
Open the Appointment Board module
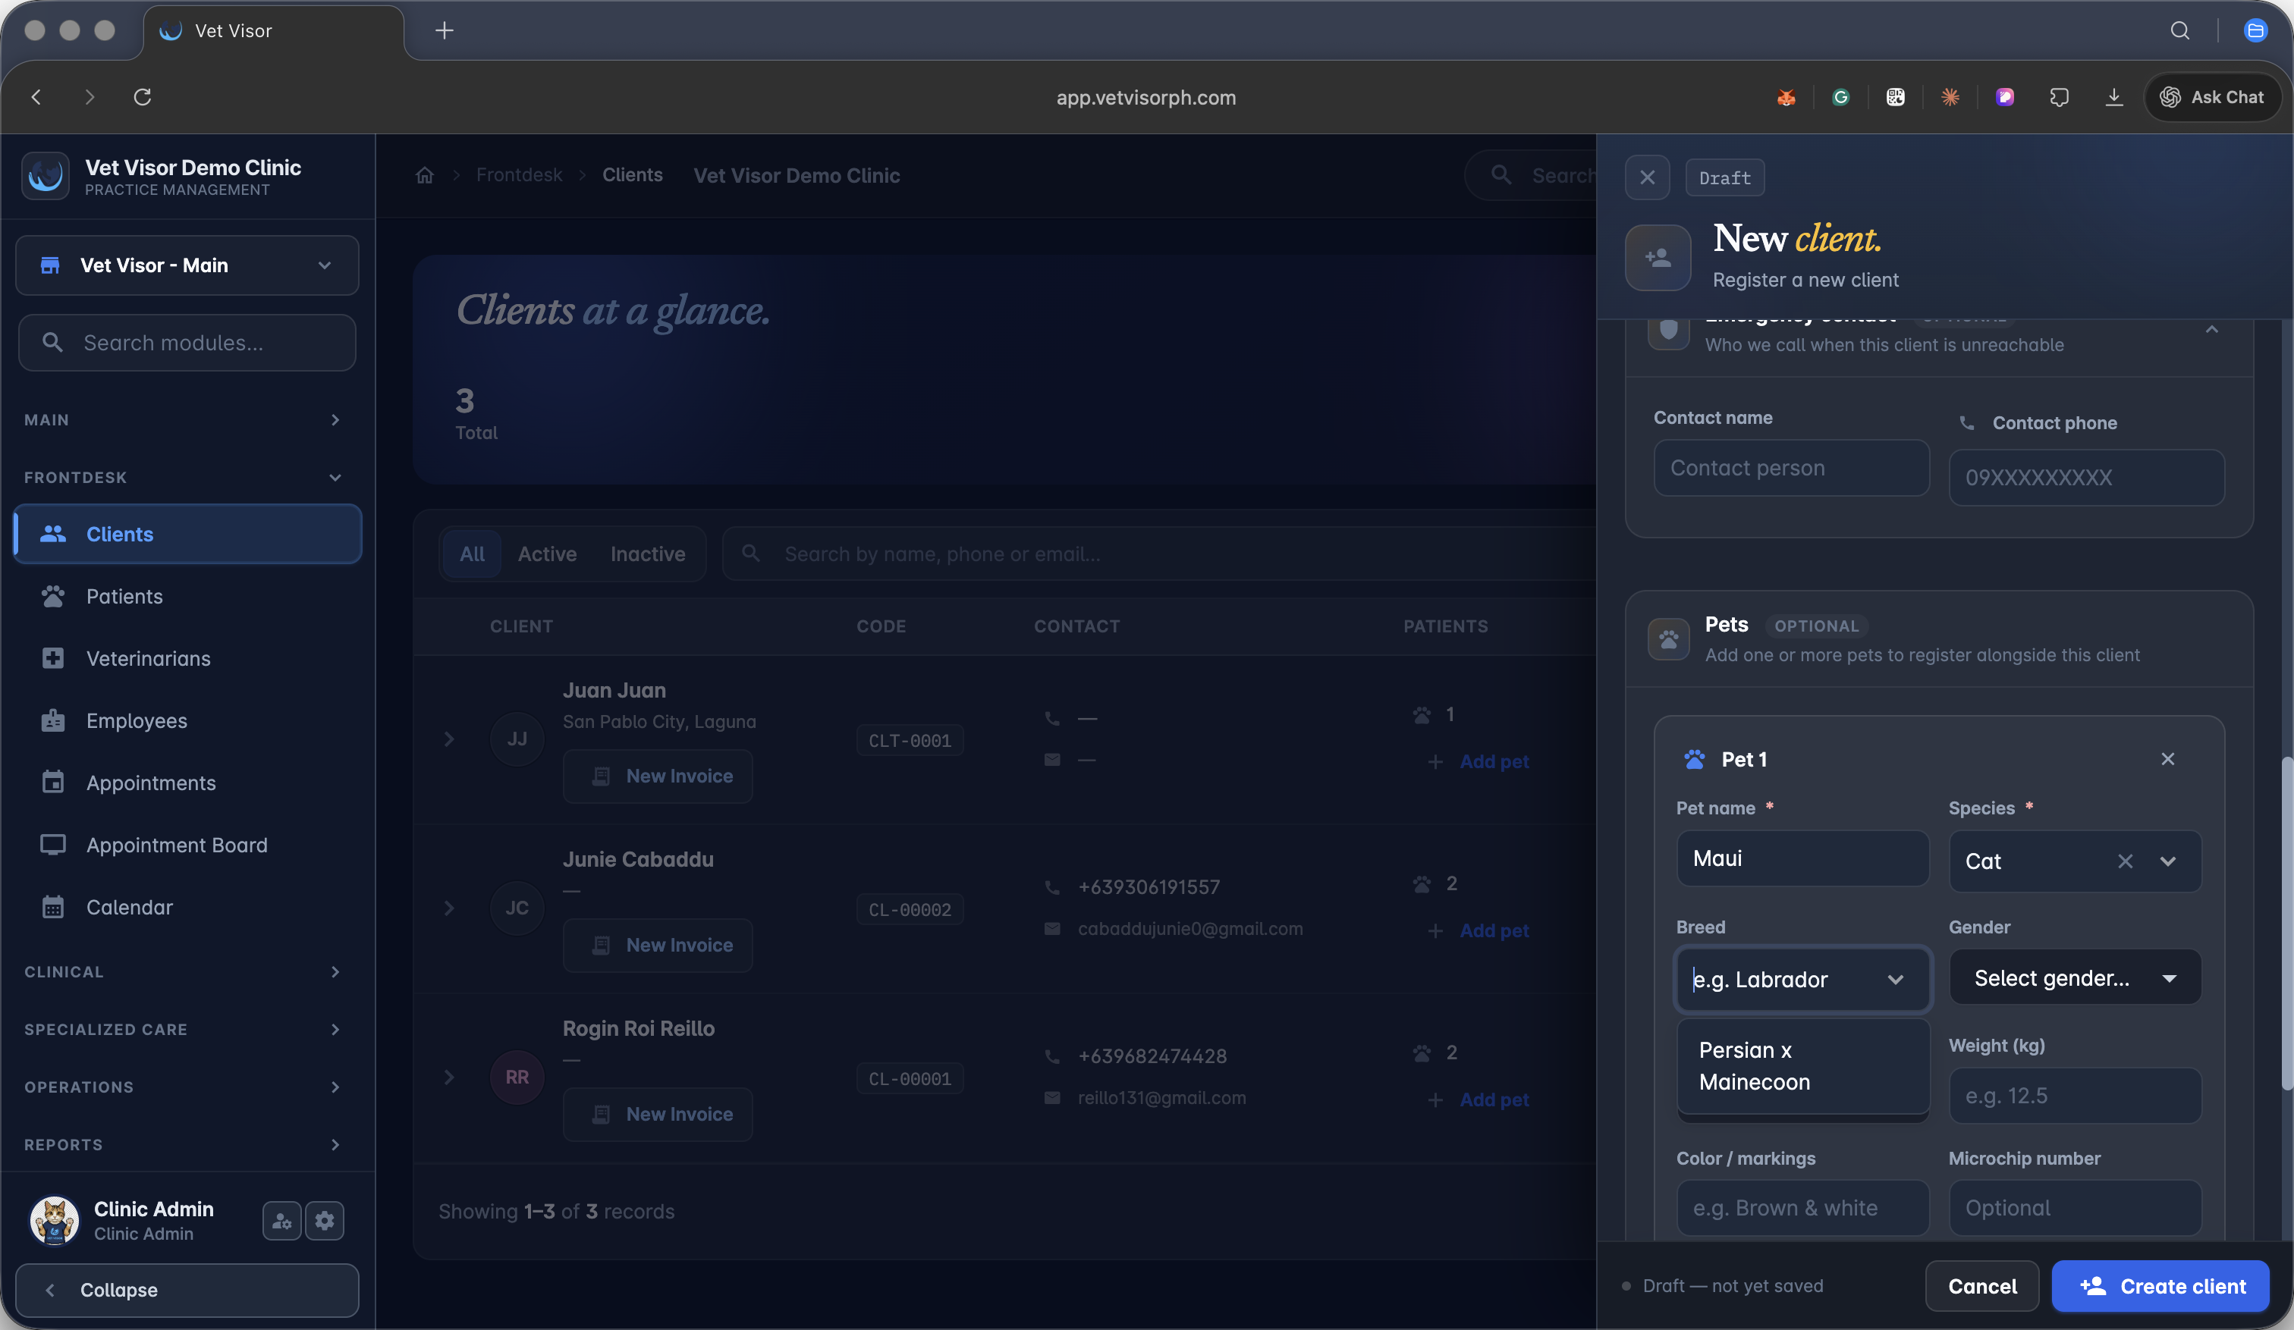coord(187,845)
